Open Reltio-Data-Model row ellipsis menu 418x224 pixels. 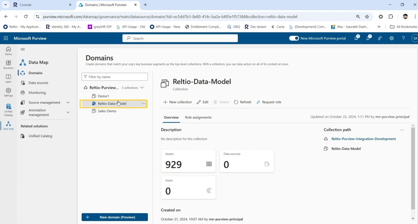coord(143,103)
